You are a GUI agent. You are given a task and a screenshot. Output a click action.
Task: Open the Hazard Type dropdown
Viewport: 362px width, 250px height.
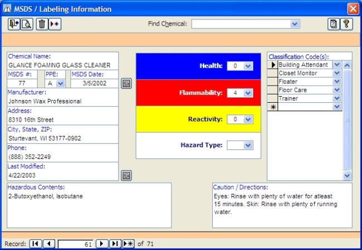click(x=248, y=145)
